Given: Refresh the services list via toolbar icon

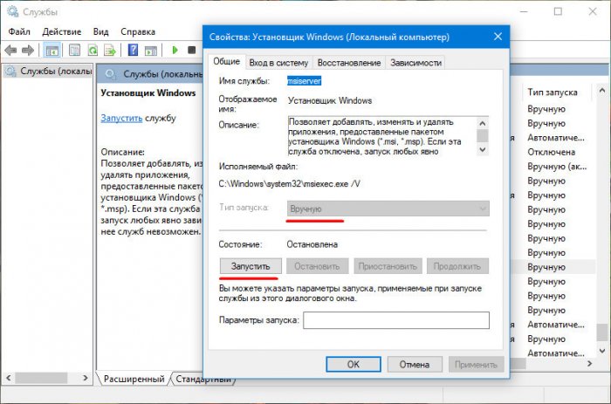Looking at the screenshot, I should coord(93,50).
